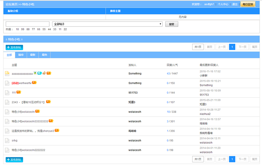
Task: Focus the search keyword input field
Action: click(x=28, y=24)
